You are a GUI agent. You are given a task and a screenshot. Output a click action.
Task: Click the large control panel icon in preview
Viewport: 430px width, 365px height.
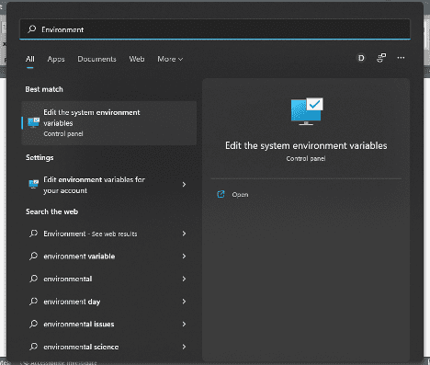tap(307, 111)
